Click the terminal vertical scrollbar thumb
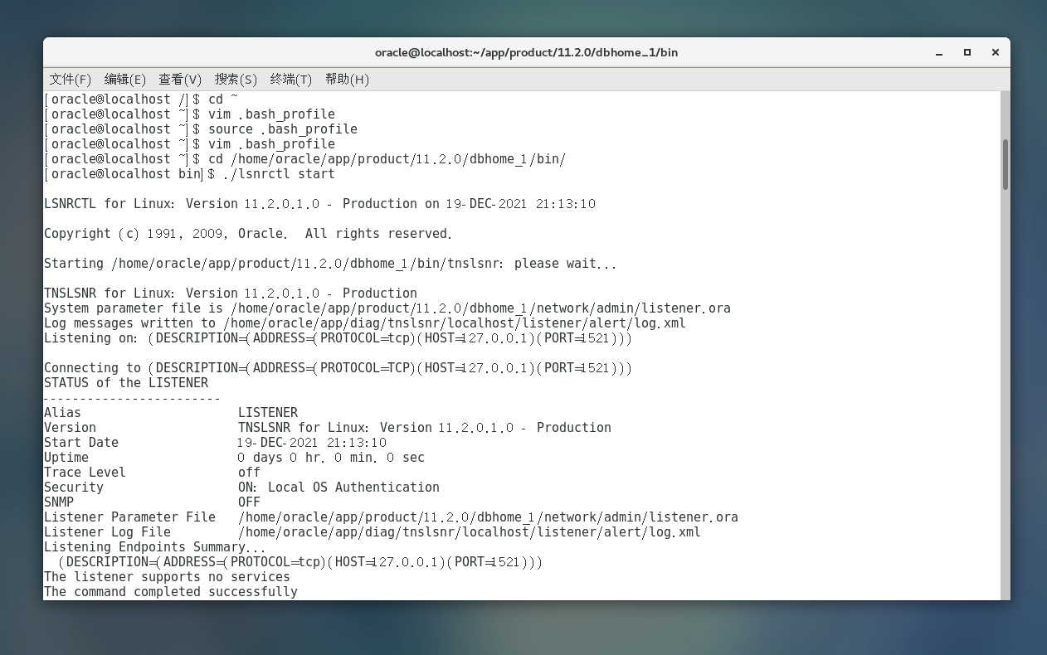Image resolution: width=1047 pixels, height=655 pixels. [1006, 164]
